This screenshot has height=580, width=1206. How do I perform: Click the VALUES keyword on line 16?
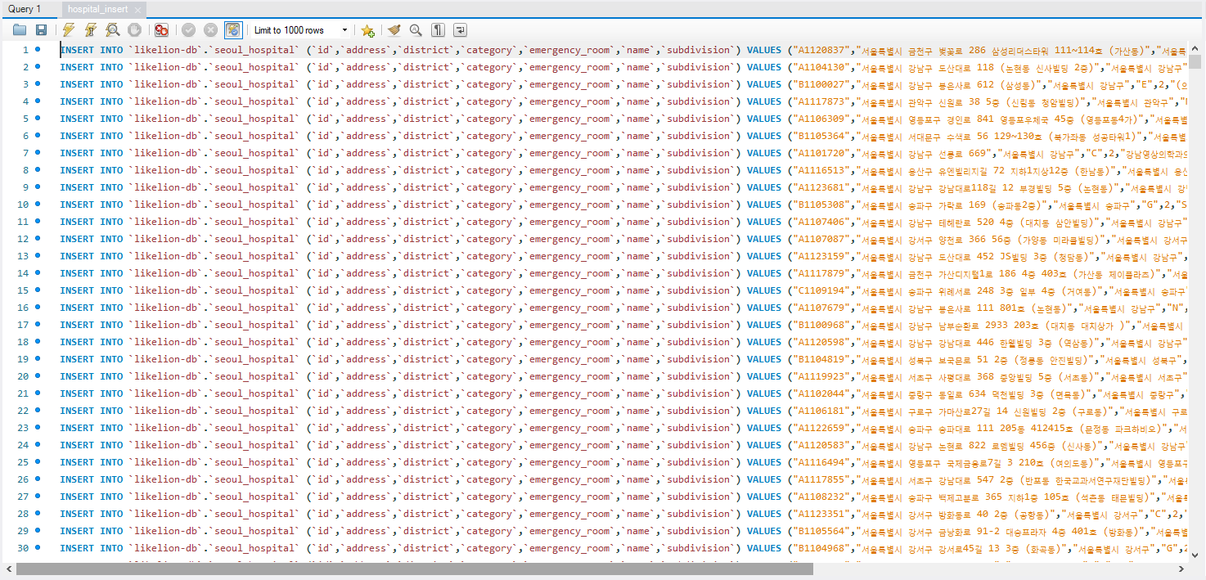coord(764,308)
